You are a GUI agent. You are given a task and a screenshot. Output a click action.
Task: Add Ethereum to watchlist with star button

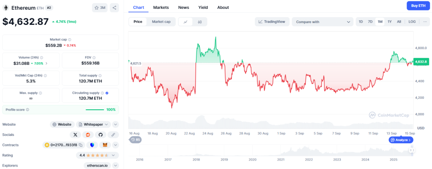pos(100,8)
